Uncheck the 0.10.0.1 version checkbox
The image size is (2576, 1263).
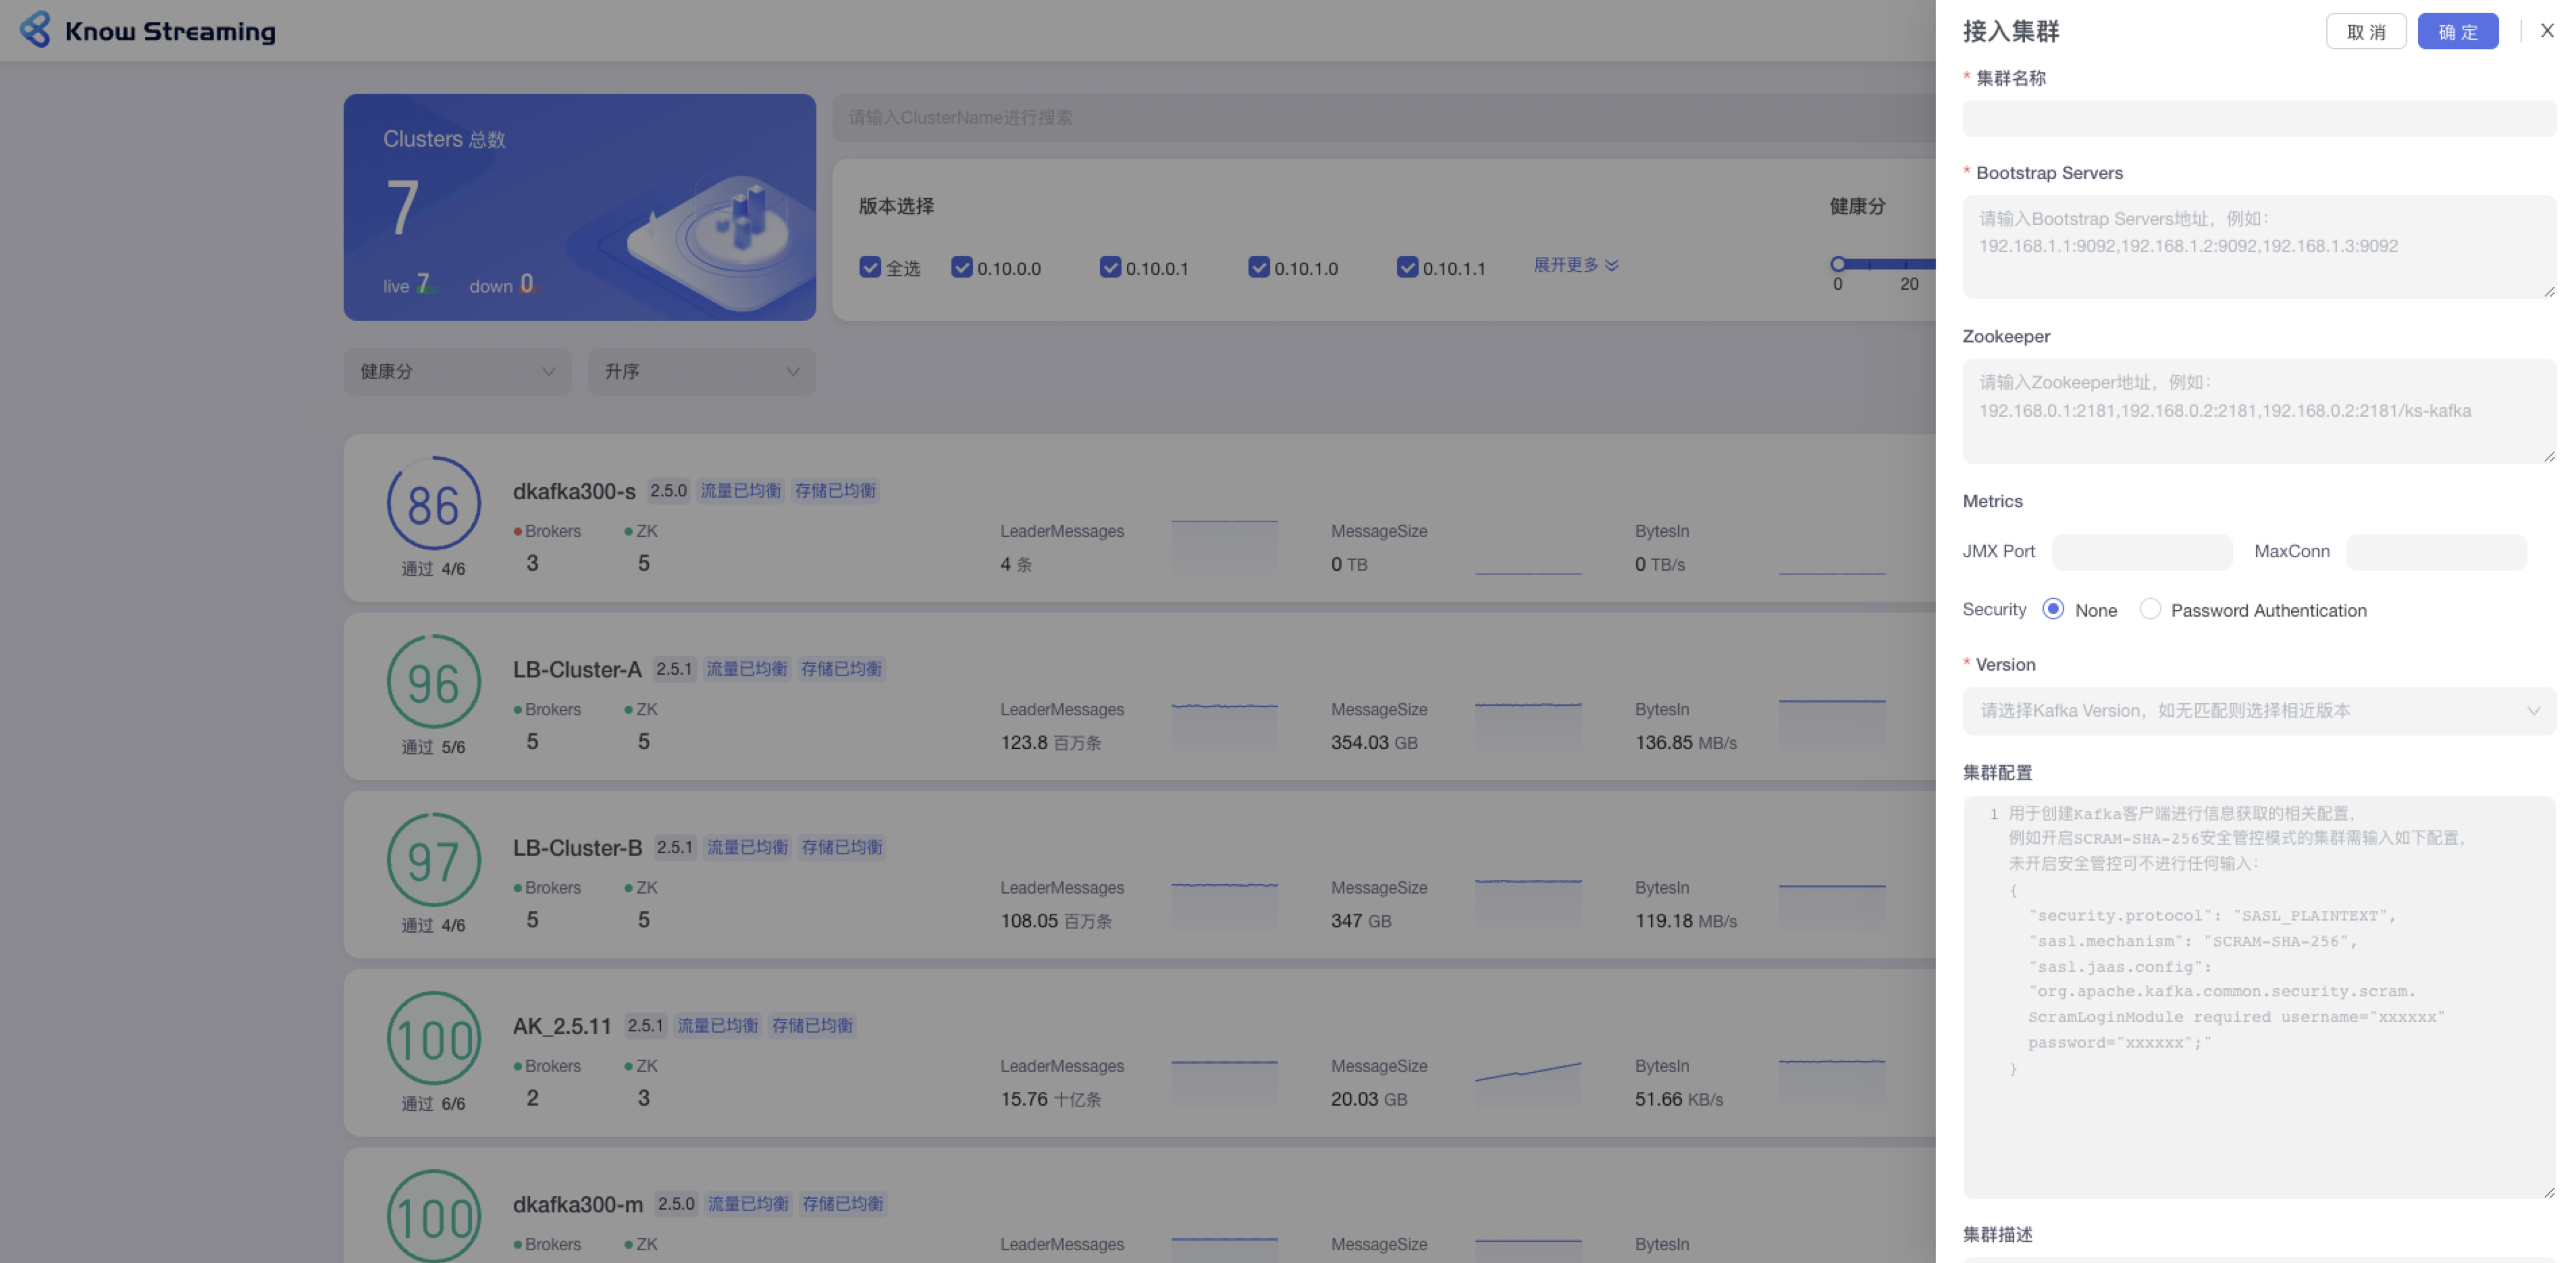(1110, 268)
